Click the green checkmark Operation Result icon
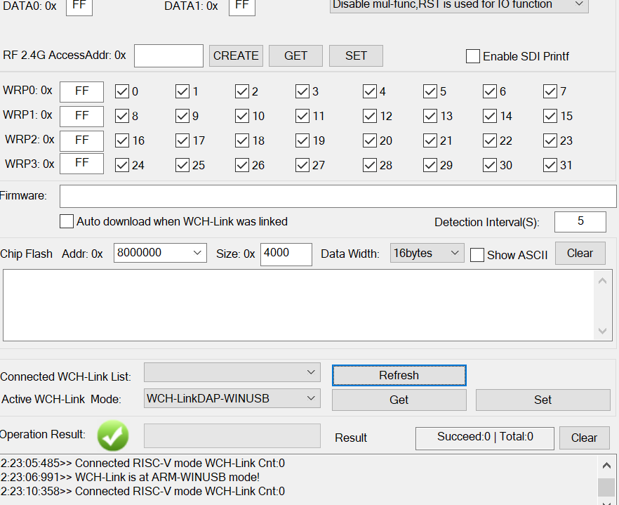 (113, 435)
